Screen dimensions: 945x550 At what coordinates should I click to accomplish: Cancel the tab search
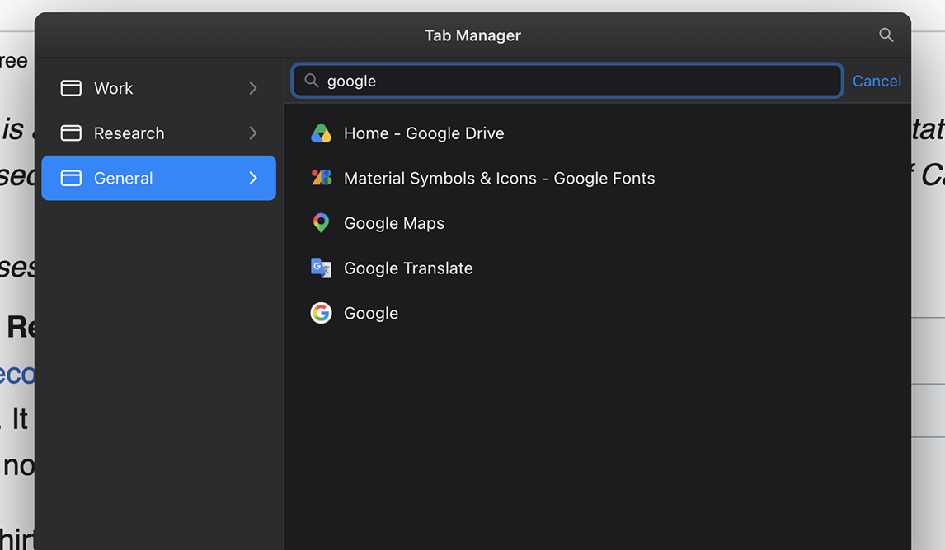pos(877,81)
